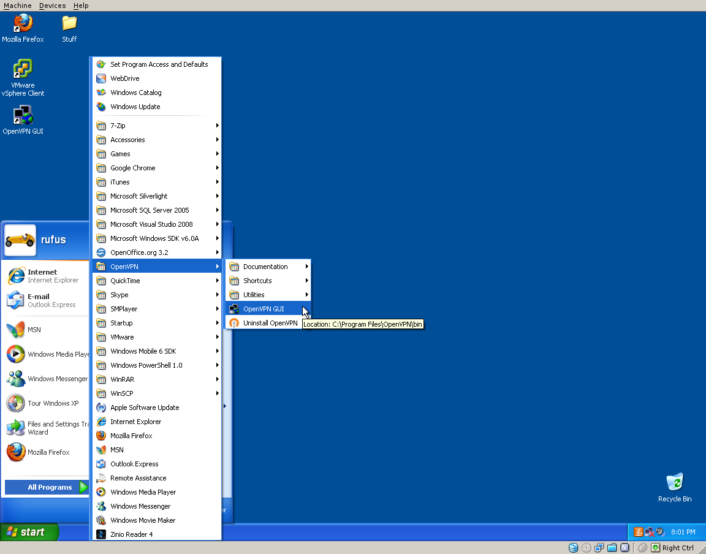Start Remote Assistance
The width and height of the screenshot is (706, 554).
point(157,478)
